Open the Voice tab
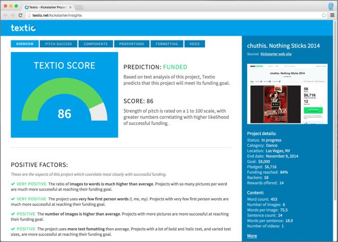The height and width of the screenshot is (242, 338). click(x=194, y=44)
